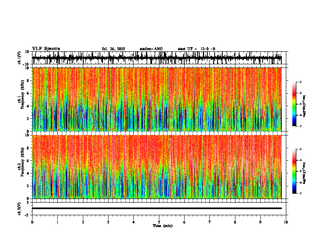Screen dimensions: 322x249
Task: Click time axis tick label "1"
Action: (x=57, y=222)
